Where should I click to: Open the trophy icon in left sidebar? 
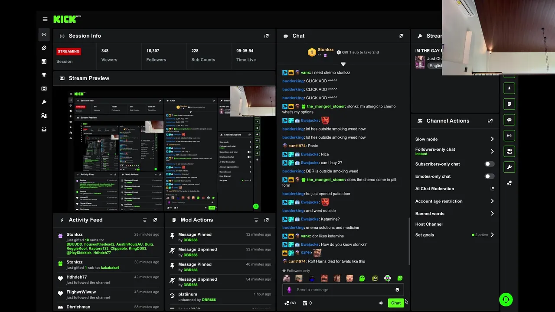pyautogui.click(x=44, y=75)
